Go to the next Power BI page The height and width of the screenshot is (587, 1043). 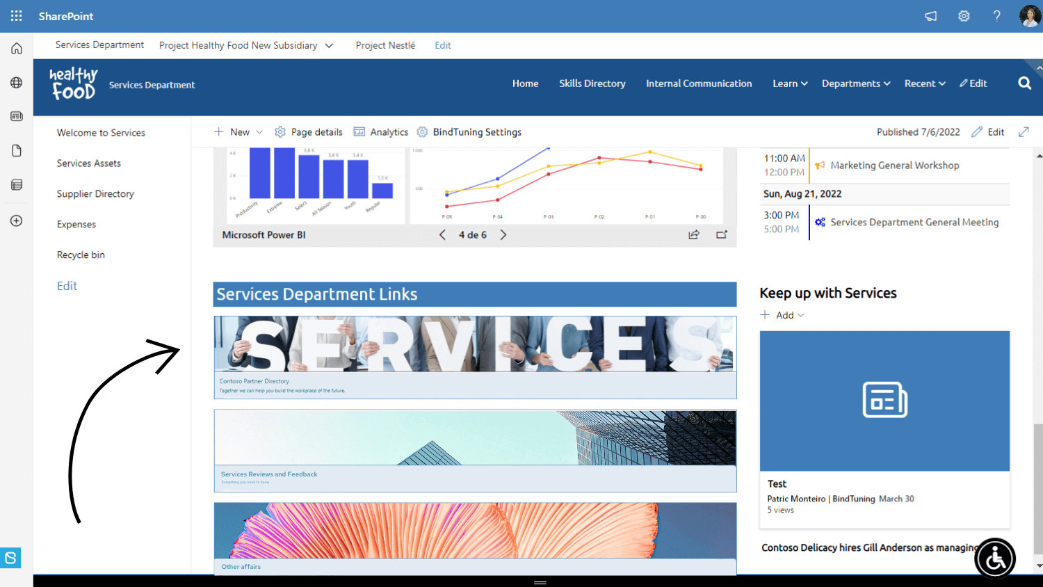[503, 235]
